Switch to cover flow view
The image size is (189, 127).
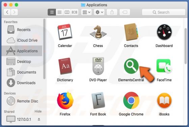point(75,12)
